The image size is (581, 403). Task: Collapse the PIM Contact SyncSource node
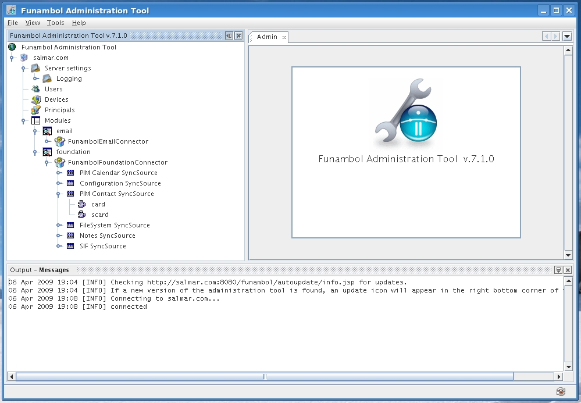point(59,194)
